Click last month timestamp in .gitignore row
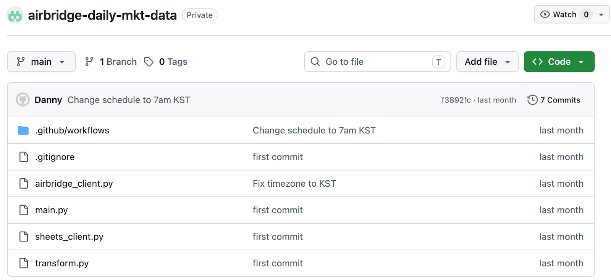 point(561,157)
